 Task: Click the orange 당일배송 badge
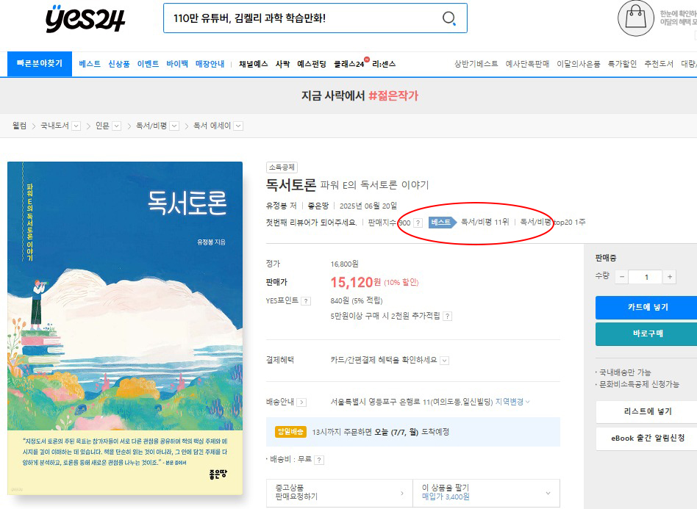(x=290, y=432)
